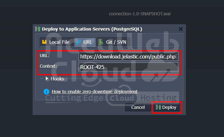Focus the Context field containing ROOT-425
224x137 pixels.
pyautogui.click(x=128, y=67)
